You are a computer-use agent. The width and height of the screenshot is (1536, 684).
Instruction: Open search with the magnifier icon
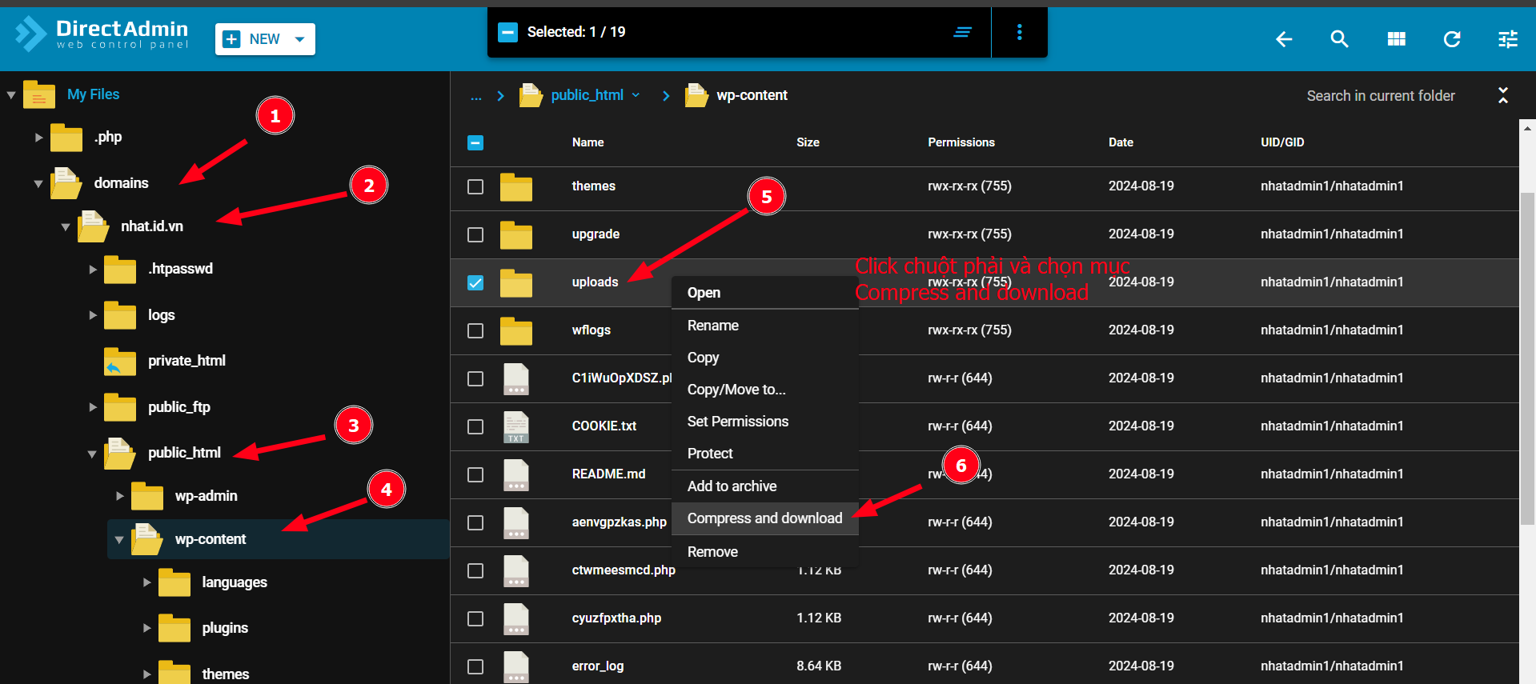[x=1339, y=39]
